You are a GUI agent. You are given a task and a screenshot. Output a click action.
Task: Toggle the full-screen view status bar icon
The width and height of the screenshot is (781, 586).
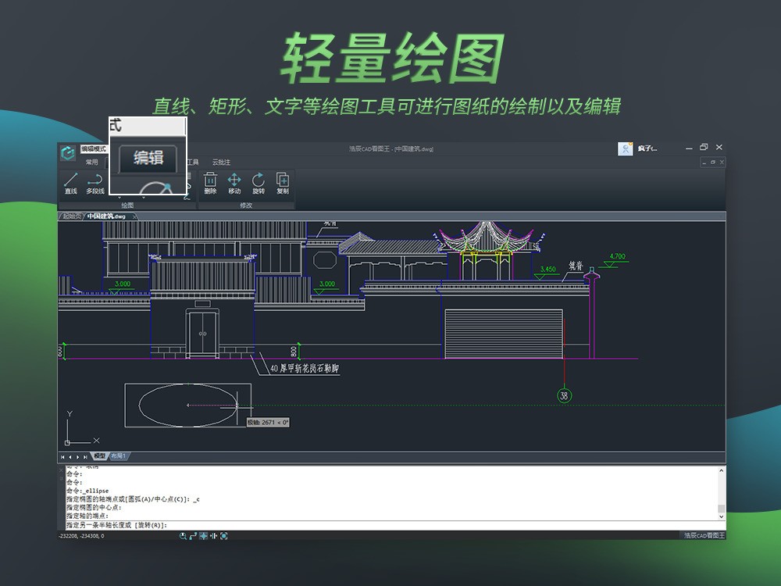pos(223,536)
